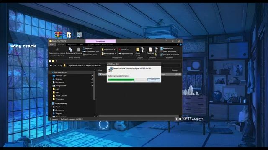Click the Help question mark icon

(x=180, y=45)
